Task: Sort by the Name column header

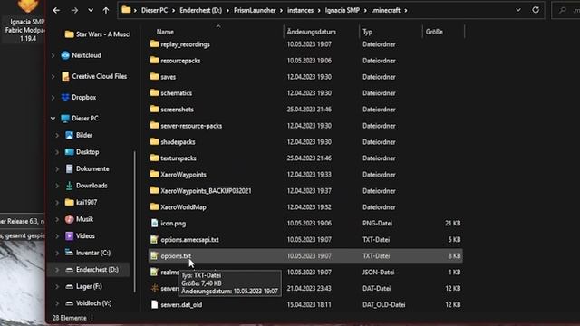Action: pos(165,32)
